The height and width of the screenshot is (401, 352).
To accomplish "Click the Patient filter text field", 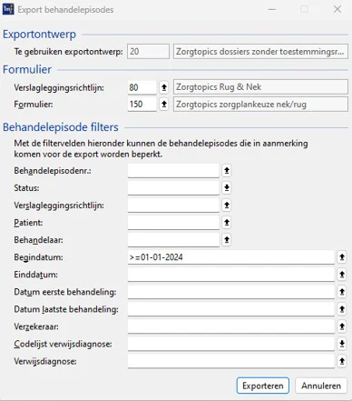I will (x=173, y=223).
